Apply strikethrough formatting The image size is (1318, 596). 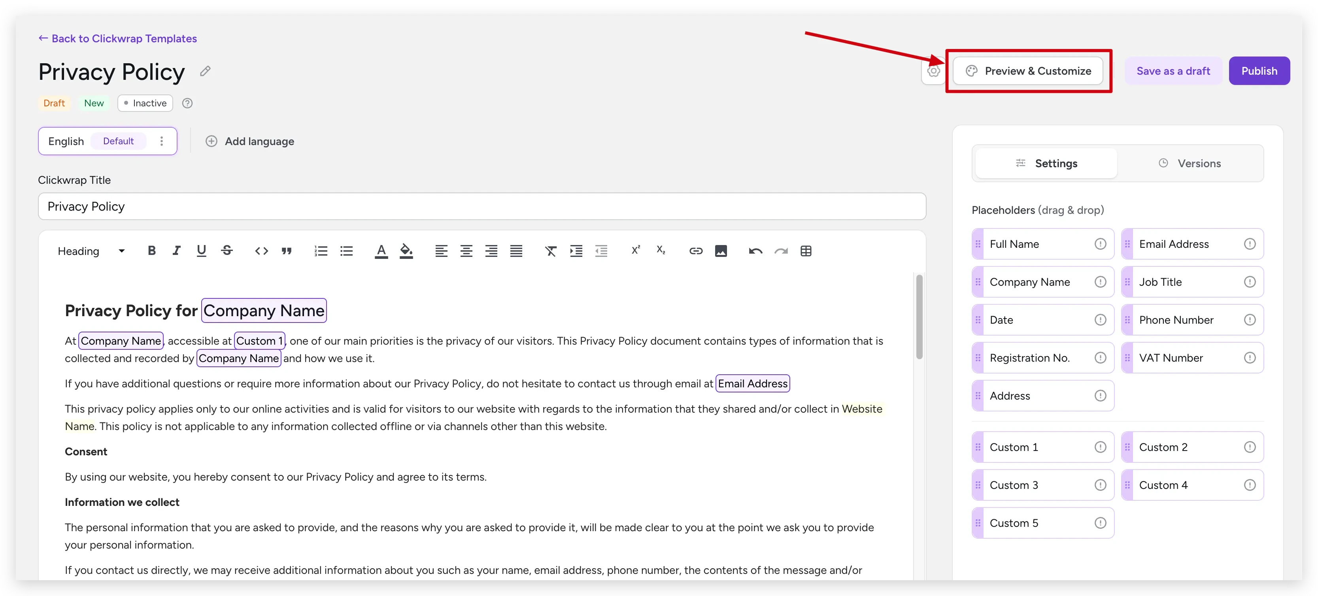pyautogui.click(x=227, y=251)
